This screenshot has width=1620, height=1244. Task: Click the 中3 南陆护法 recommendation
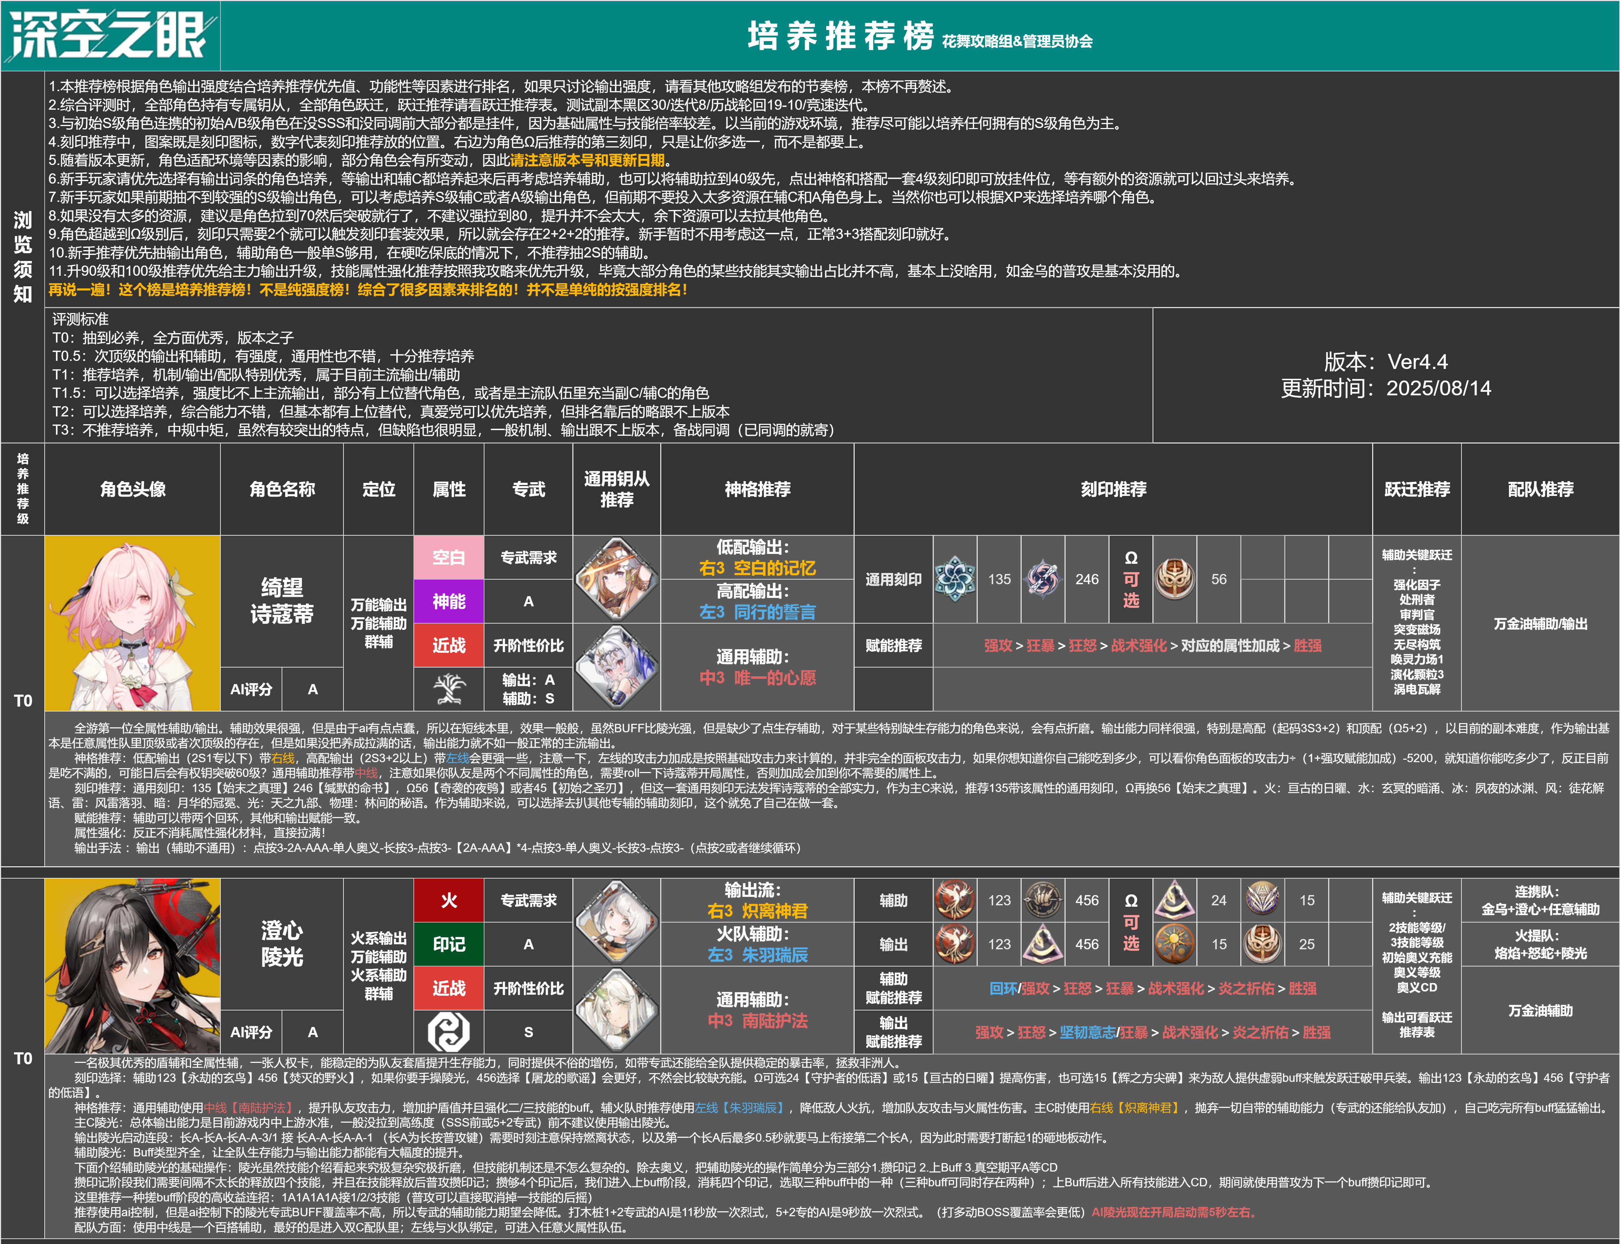(x=757, y=1020)
